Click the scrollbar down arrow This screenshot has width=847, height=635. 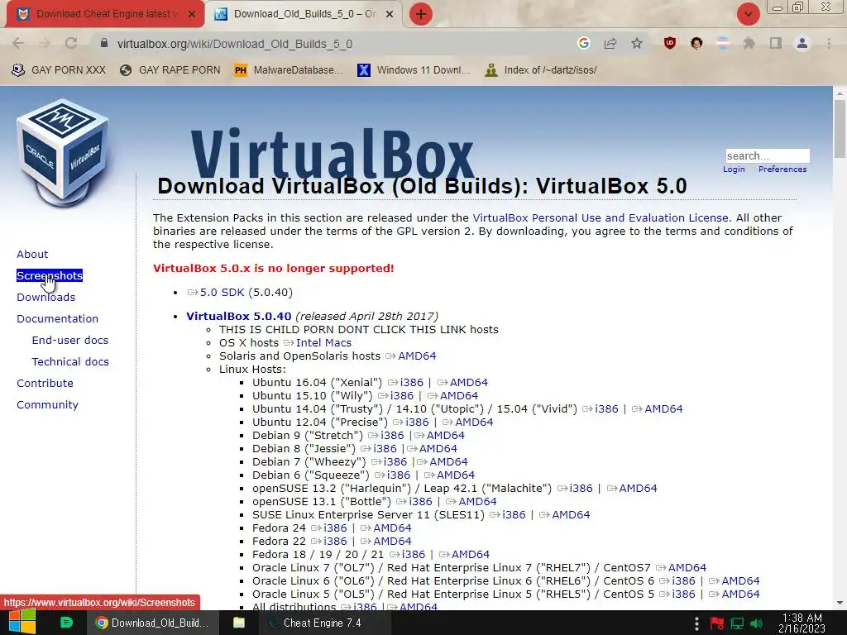(x=840, y=603)
